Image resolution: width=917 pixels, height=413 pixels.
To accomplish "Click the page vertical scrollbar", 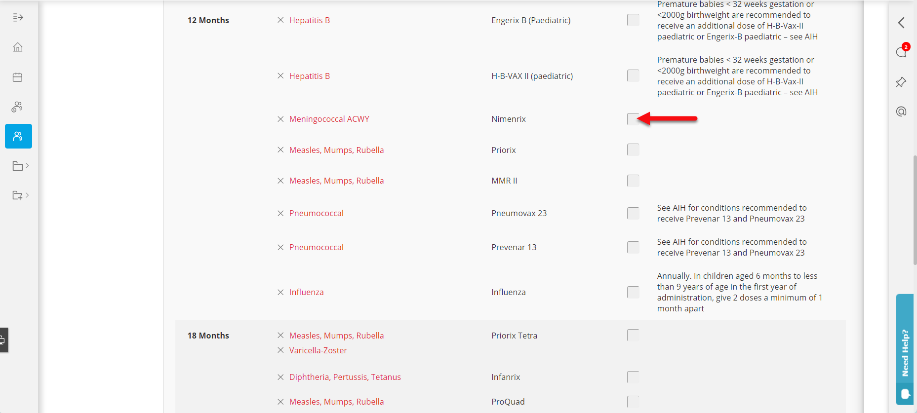I will [x=915, y=211].
